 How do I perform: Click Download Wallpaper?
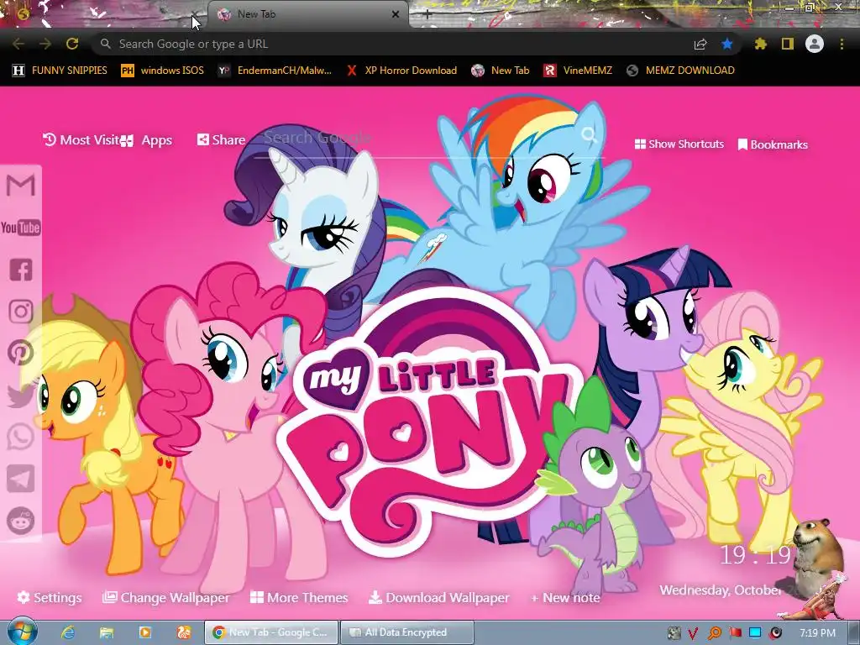(x=438, y=597)
